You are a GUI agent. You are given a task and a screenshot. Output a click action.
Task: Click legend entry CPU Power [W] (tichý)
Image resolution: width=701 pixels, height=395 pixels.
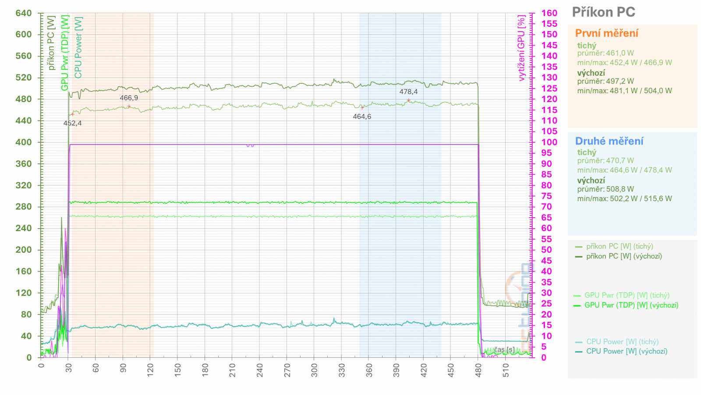(x=622, y=342)
